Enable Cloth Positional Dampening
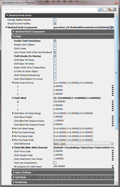 point(55,75)
